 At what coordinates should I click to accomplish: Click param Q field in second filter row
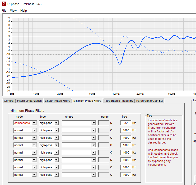pyautogui.click(x=104, y=130)
